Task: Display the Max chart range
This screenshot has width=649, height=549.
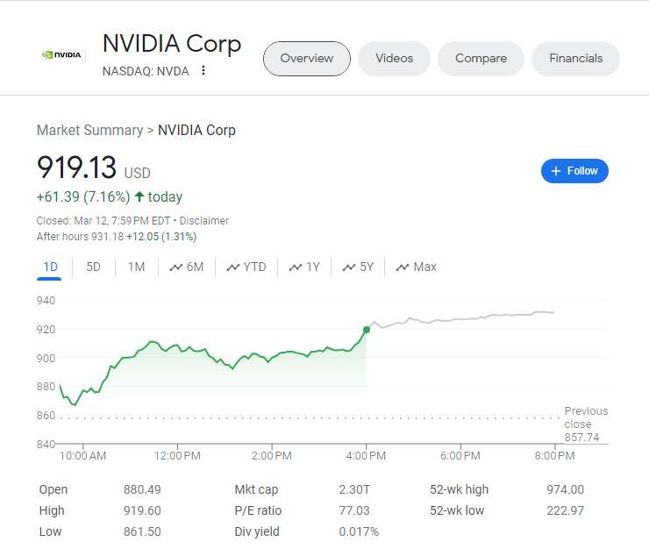Action: pos(417,267)
